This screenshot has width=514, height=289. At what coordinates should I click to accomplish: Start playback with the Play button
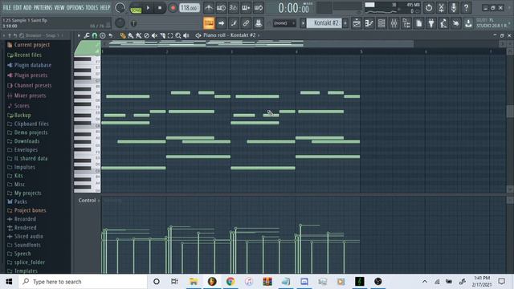(x=148, y=7)
